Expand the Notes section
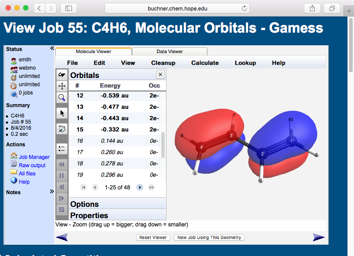The height and width of the screenshot is (256, 354). (x=52, y=191)
